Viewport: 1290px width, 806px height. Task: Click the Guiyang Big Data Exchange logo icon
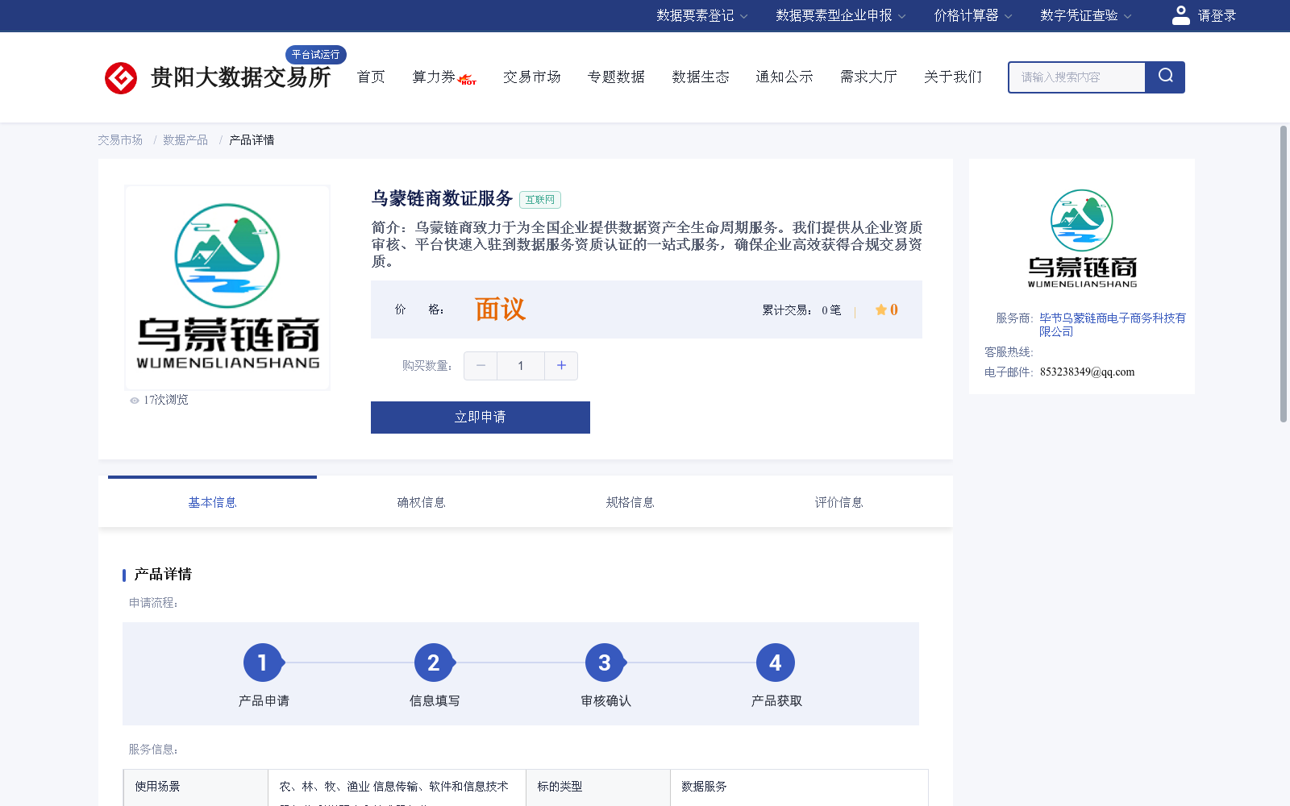click(x=121, y=78)
